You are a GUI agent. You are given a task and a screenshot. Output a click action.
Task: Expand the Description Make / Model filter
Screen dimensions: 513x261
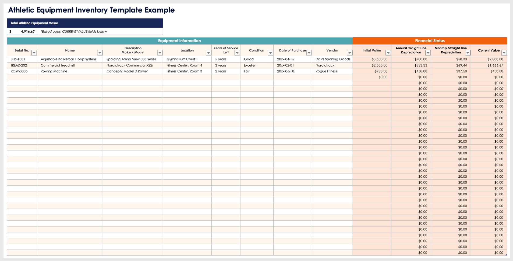pos(160,53)
